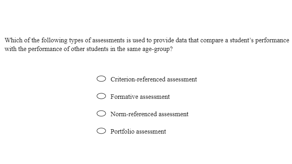Click 'assessment' after the word Portfolio
The image size is (292, 164).
151,132
